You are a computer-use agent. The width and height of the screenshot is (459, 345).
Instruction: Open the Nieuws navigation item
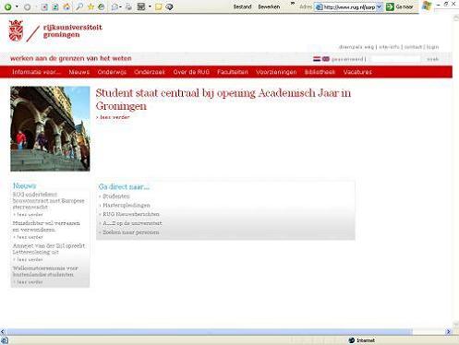[79, 72]
